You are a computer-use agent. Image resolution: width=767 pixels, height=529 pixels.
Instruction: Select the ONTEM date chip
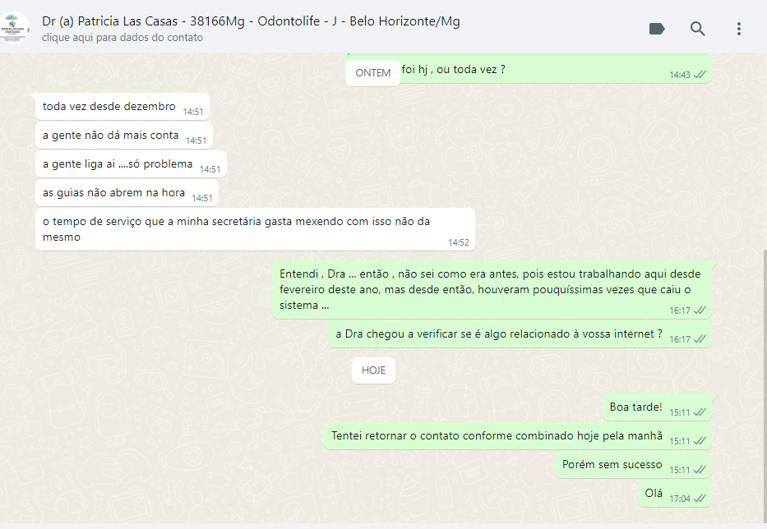pos(372,73)
